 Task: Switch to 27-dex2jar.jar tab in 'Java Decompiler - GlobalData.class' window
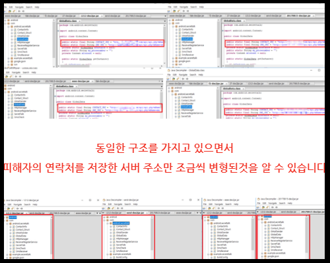coord(236,84)
